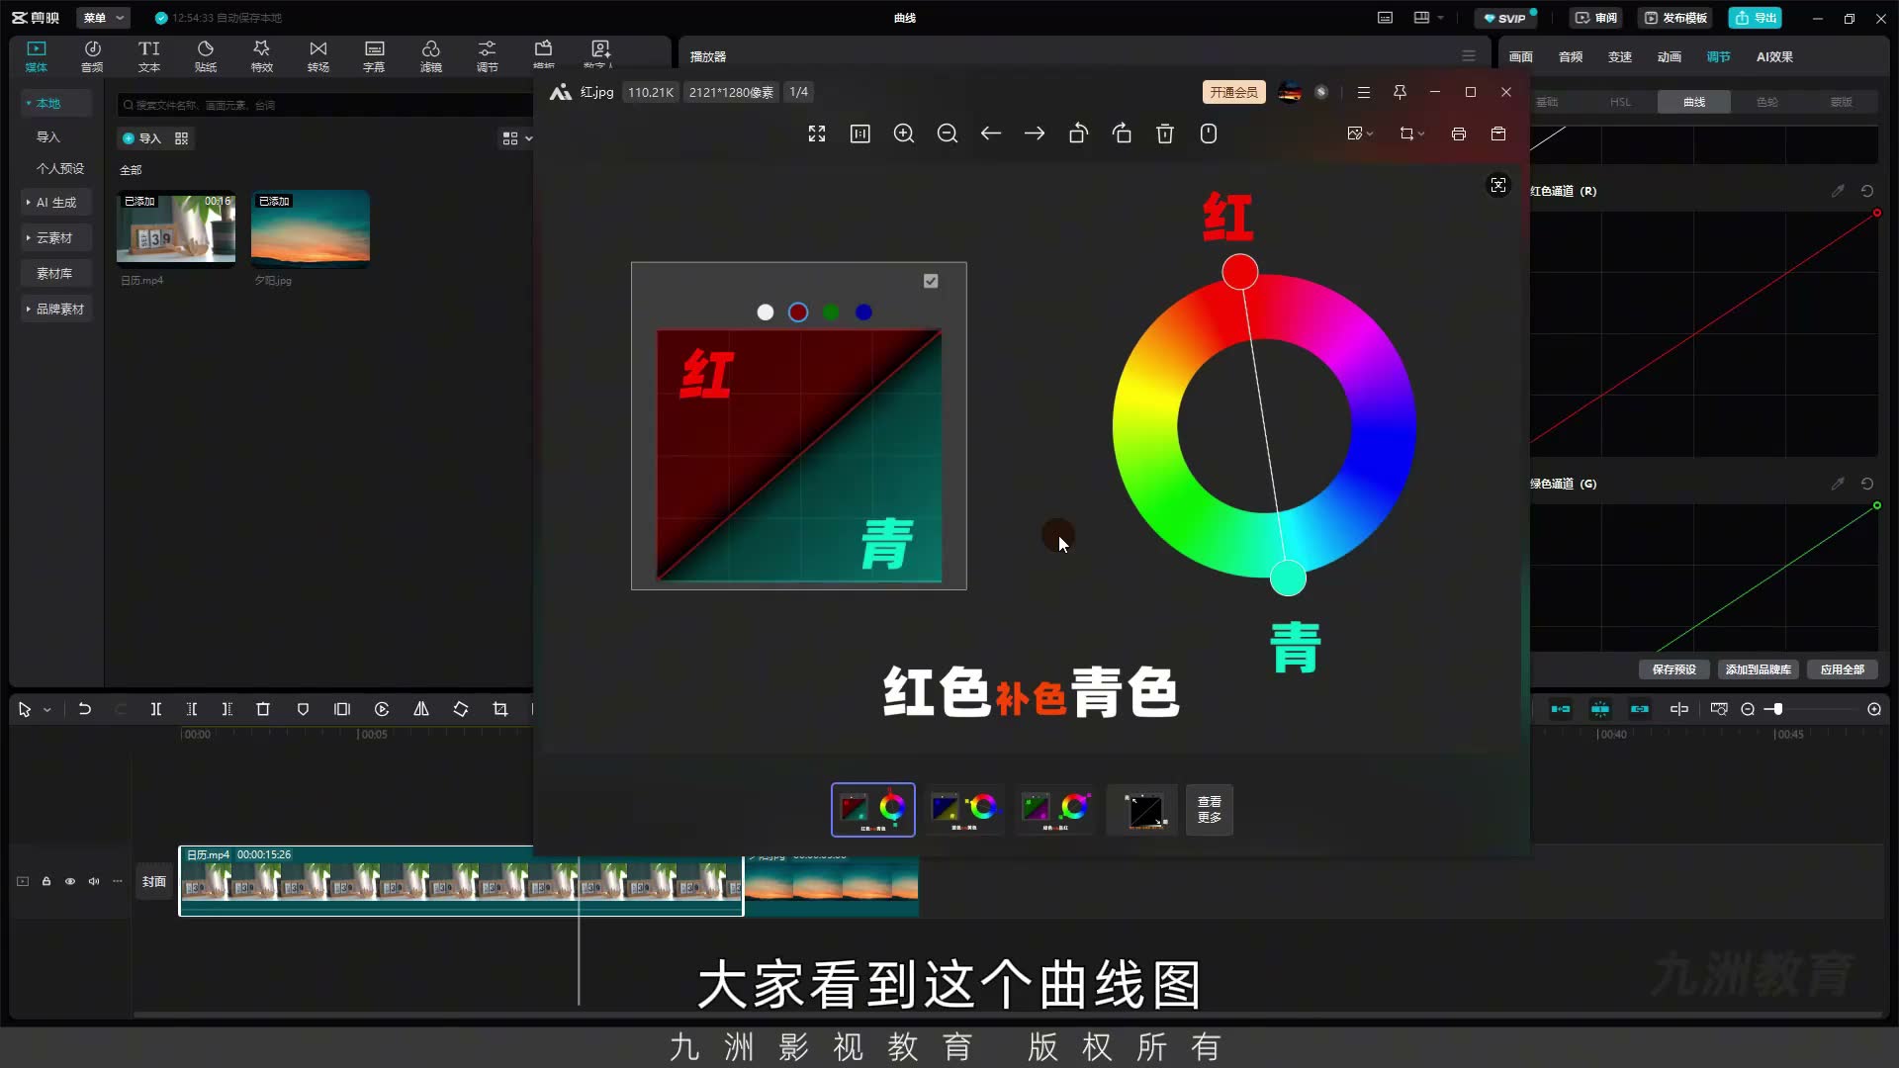
Task: Toggle preview axis icon in timeline toolbar
Action: point(1679,709)
